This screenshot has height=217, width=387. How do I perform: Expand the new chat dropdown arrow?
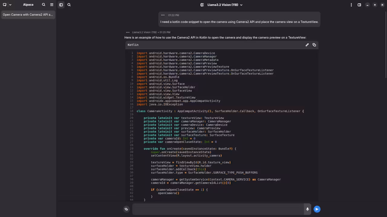10,5
